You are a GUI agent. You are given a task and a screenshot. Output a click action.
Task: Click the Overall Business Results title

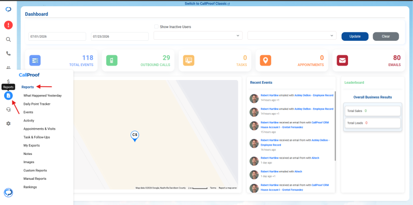(x=373, y=97)
